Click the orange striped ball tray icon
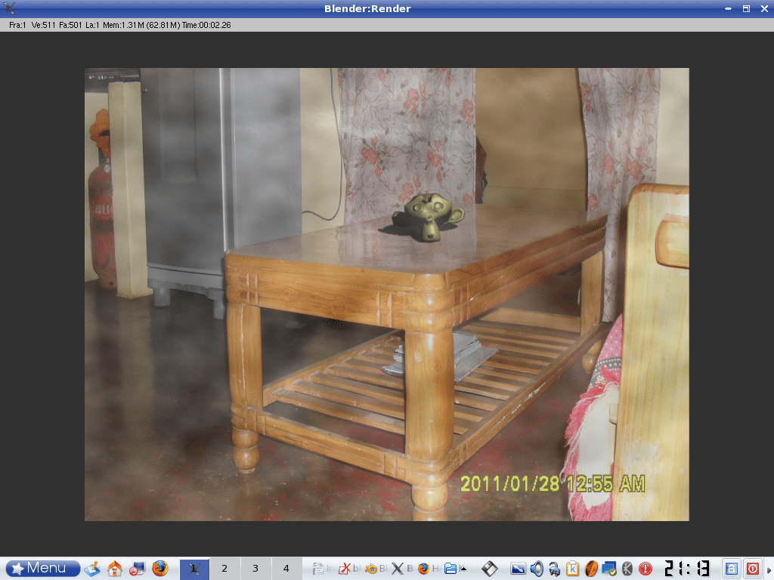The height and width of the screenshot is (580, 774). pos(591,569)
